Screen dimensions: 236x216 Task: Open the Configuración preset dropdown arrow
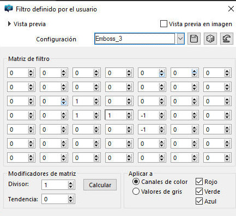coord(180,39)
